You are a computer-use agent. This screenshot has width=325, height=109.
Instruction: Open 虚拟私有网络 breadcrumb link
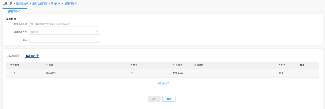tap(40, 4)
